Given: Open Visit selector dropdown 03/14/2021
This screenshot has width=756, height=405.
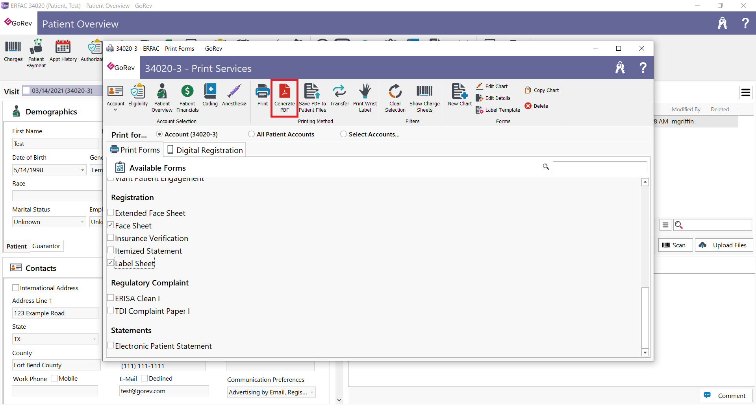Looking at the screenshot, I should (x=62, y=91).
